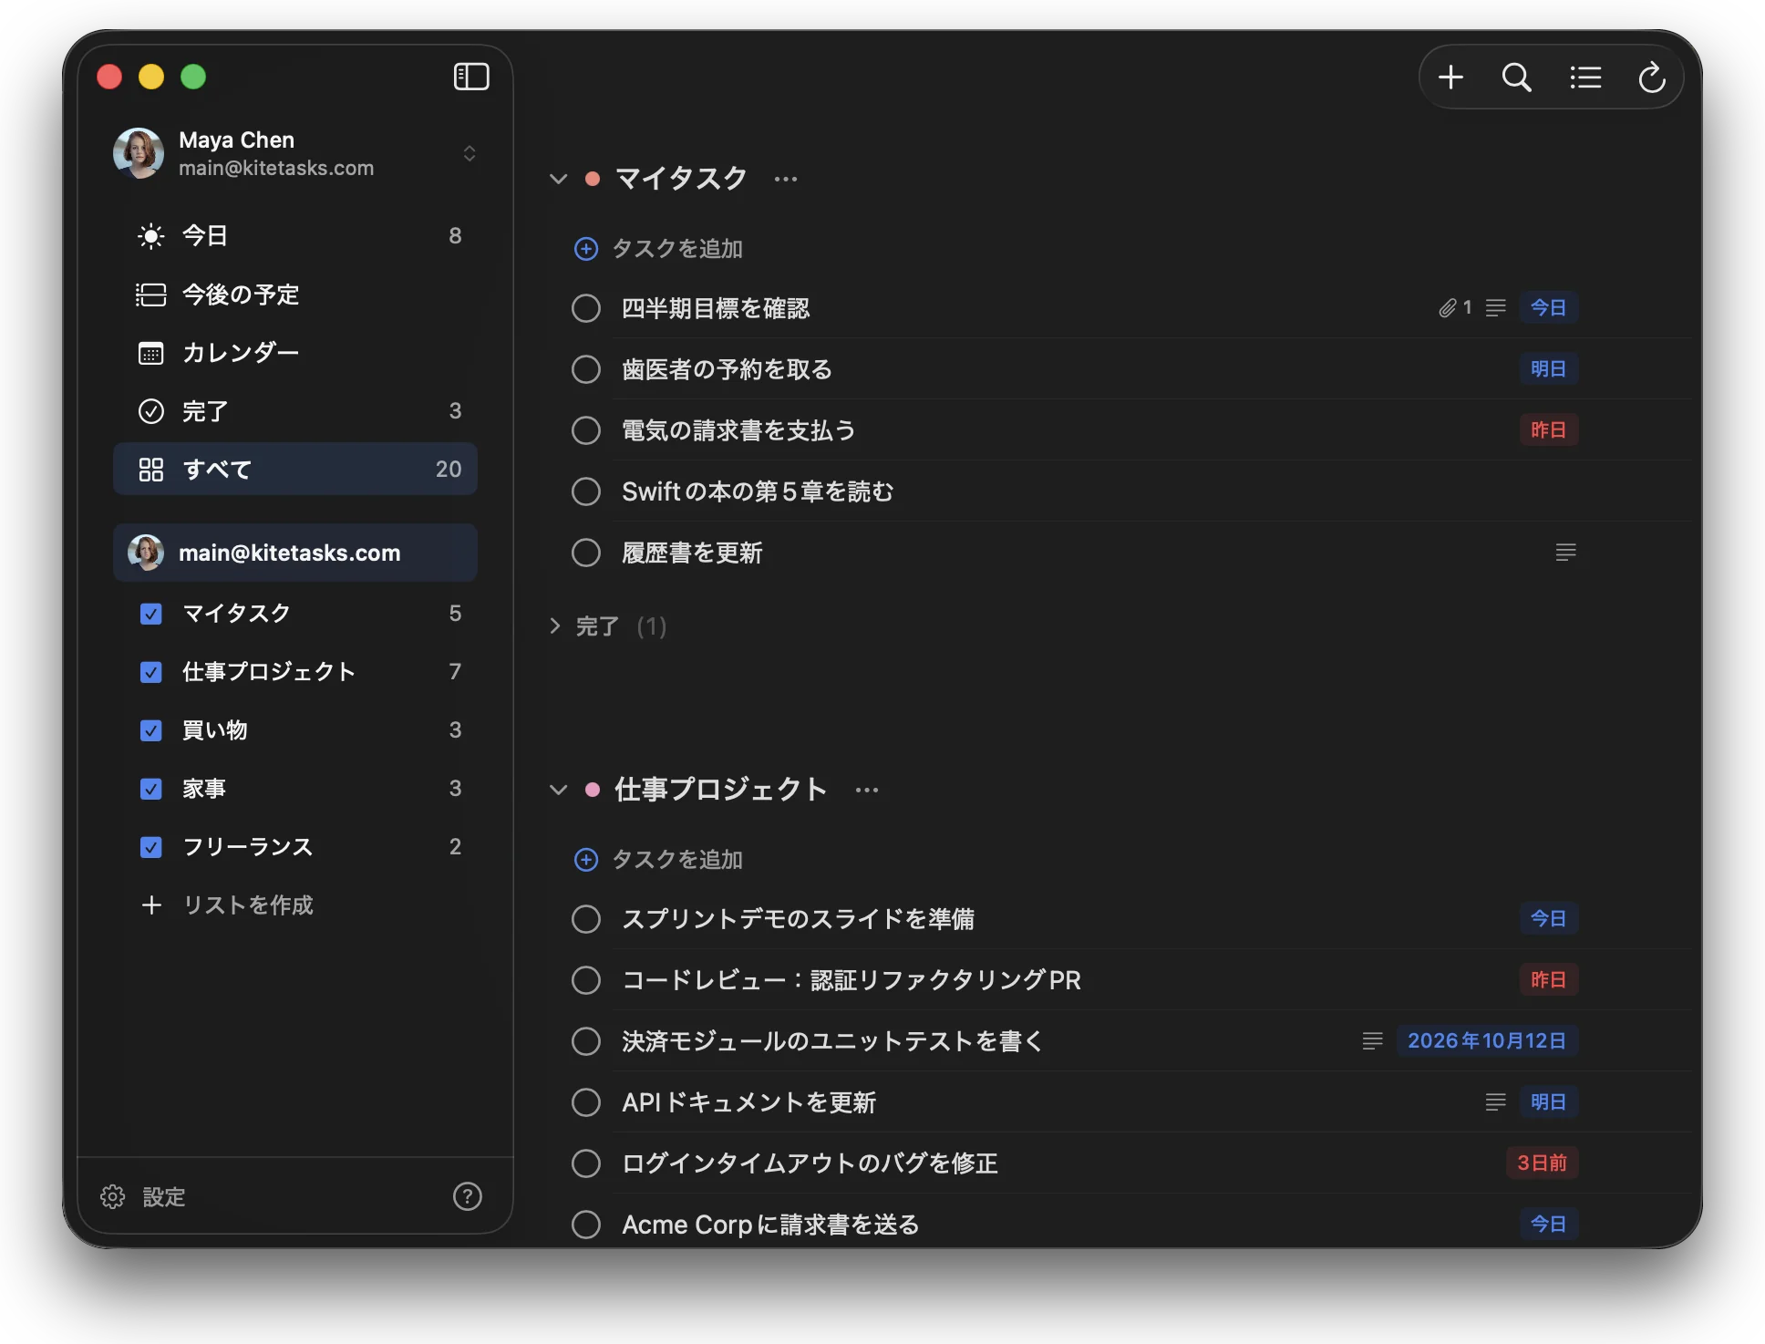The image size is (1765, 1344).
Task: Click the 2026年10月12日 due date tag
Action: [x=1487, y=1040]
